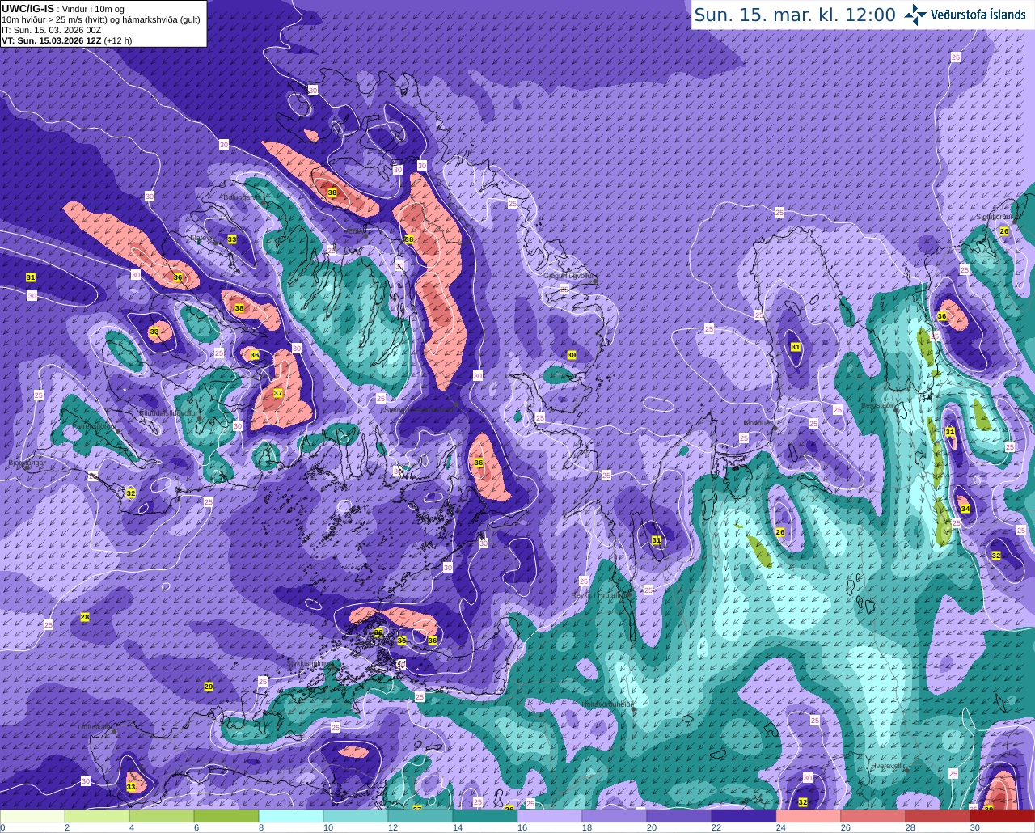This screenshot has width=1035, height=833.
Task: Select the above-30 m/s dark red legend swatch
Action: [x=1003, y=816]
